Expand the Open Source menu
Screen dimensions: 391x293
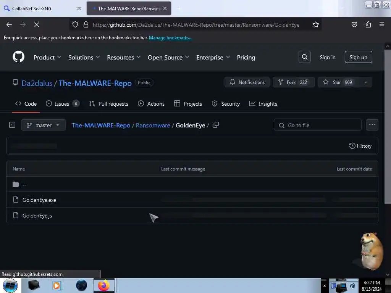pyautogui.click(x=168, y=57)
